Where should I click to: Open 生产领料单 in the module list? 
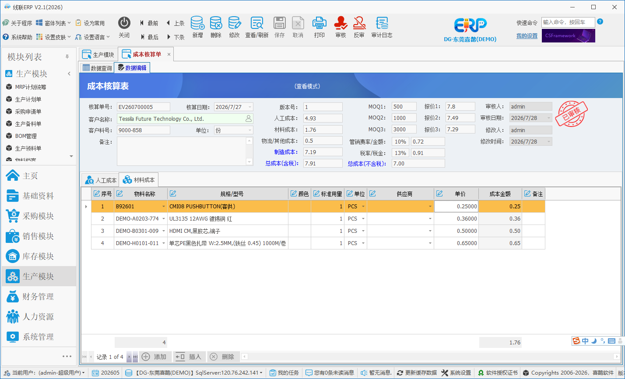point(28,148)
